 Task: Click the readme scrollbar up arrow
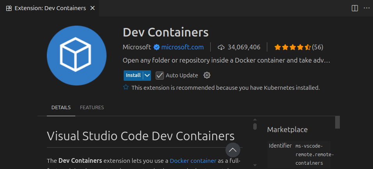pyautogui.click(x=255, y=119)
